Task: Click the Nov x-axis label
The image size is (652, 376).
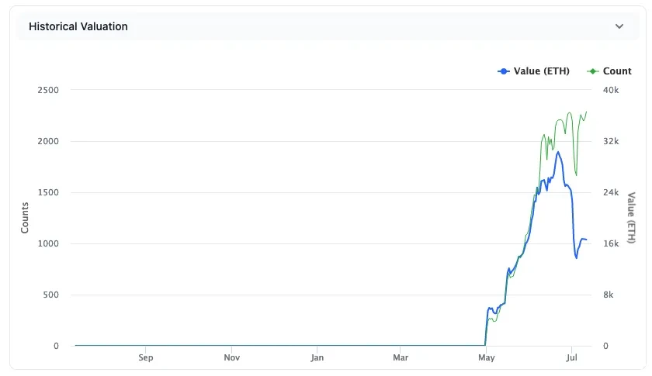Action: tap(231, 358)
